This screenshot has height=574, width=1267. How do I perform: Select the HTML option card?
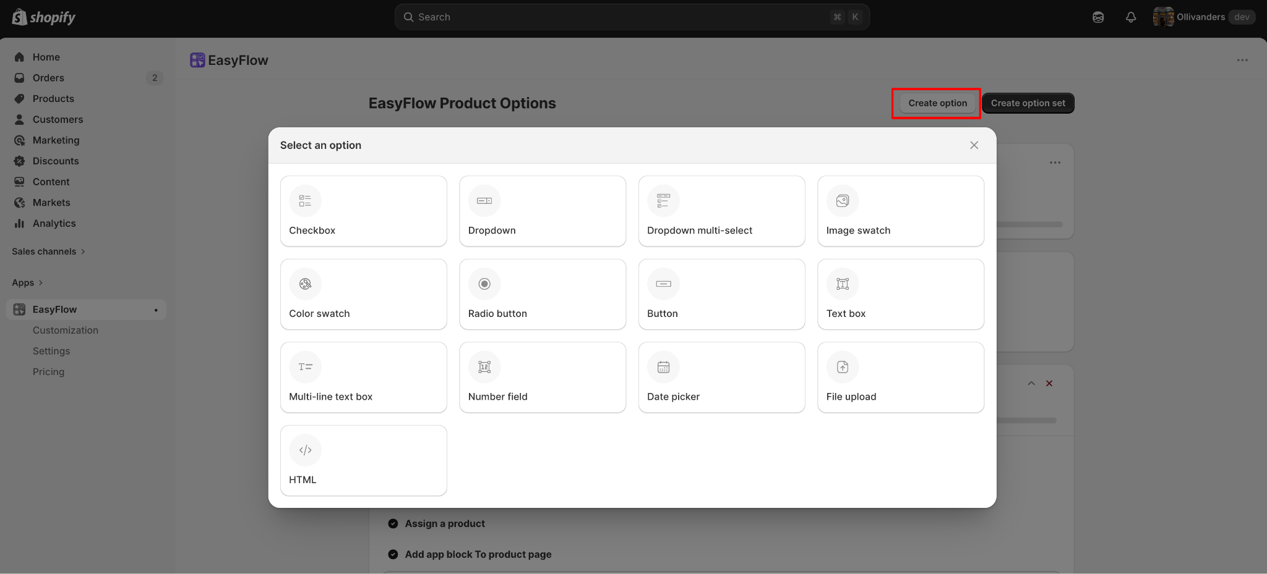[364, 460]
